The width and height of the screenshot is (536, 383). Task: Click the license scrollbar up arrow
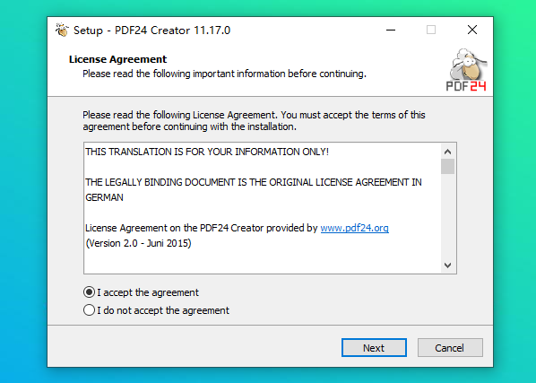tap(447, 152)
